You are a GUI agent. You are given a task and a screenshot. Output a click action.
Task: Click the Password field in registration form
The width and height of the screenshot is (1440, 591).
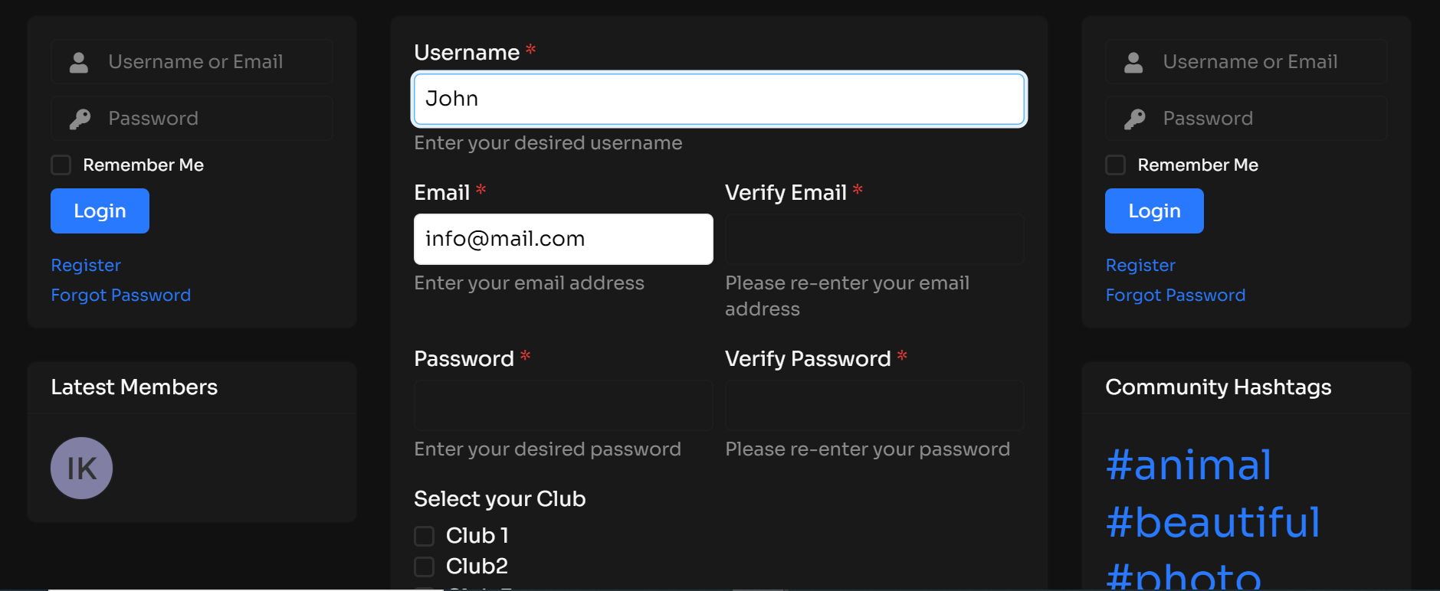pyautogui.click(x=563, y=405)
